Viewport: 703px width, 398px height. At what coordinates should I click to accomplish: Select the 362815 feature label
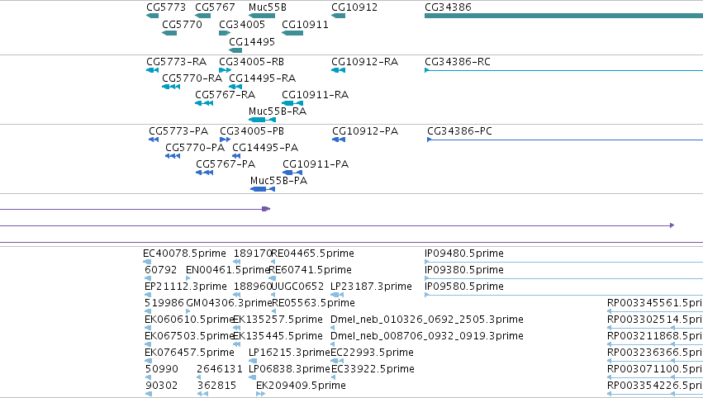[216, 386]
